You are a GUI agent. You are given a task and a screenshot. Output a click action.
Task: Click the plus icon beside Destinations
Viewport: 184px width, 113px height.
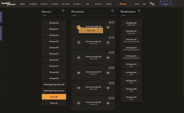pyautogui.click(x=139, y=11)
